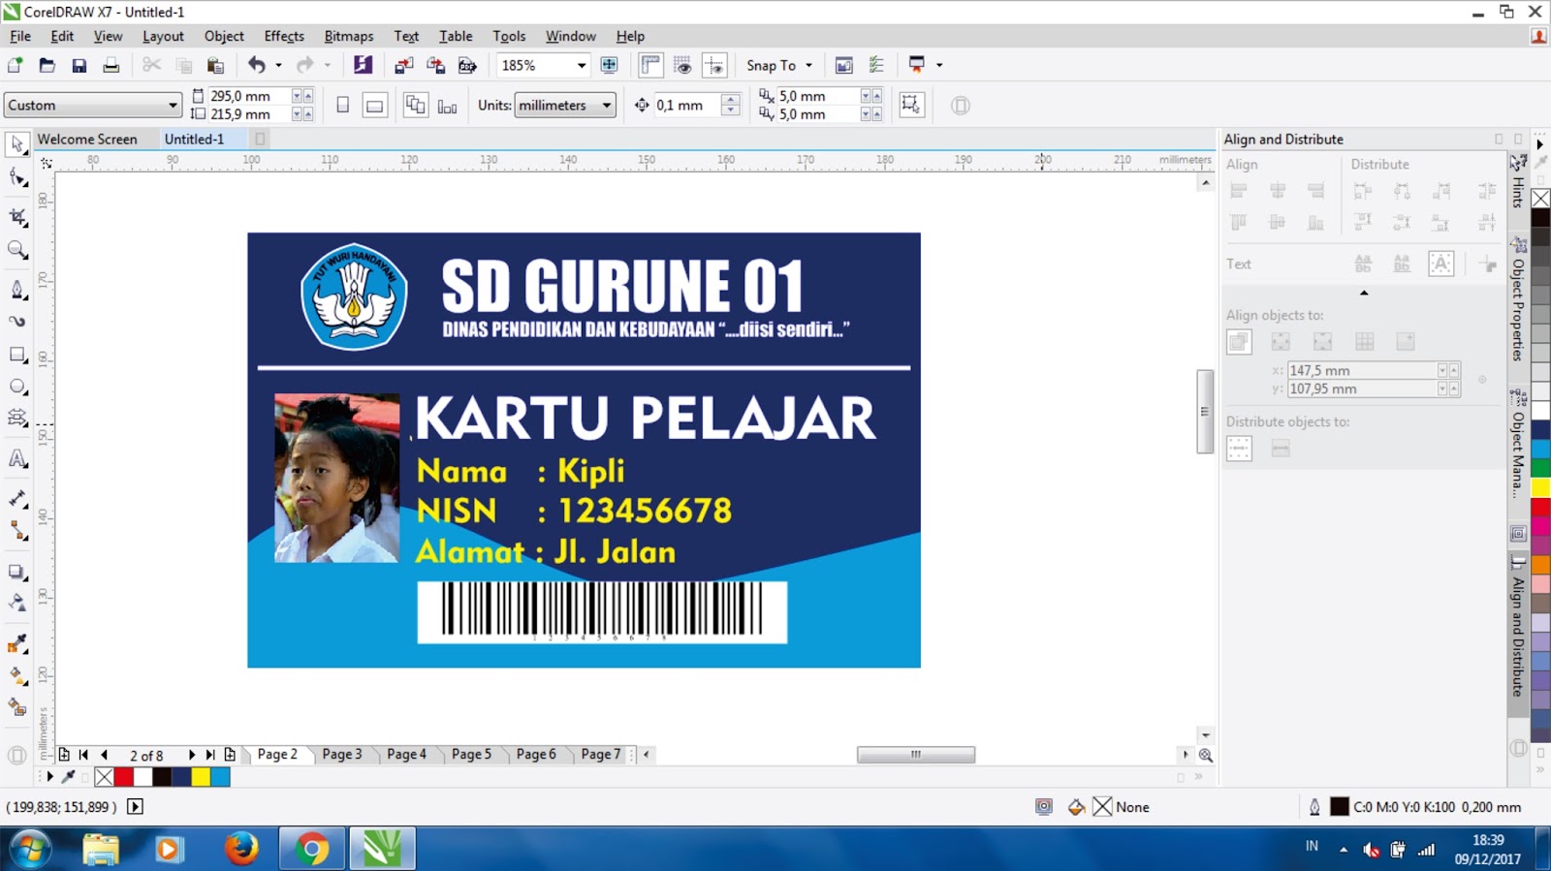
Task: Open the Undo history dropdown arrow
Action: 278,65
